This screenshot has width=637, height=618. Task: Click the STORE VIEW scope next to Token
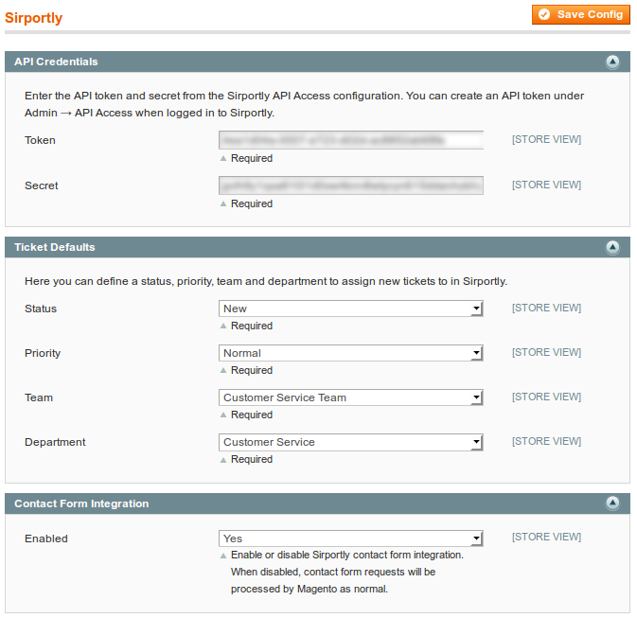(x=546, y=139)
